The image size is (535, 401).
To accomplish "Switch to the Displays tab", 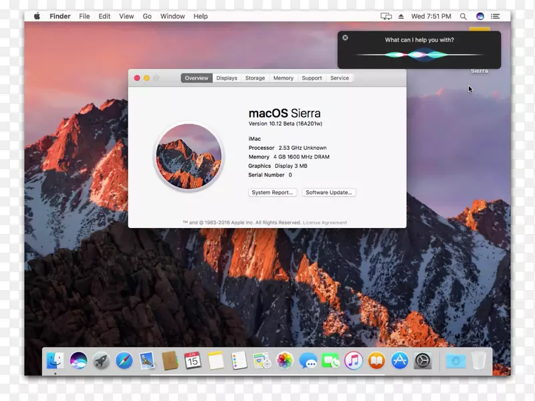I will 227,78.
